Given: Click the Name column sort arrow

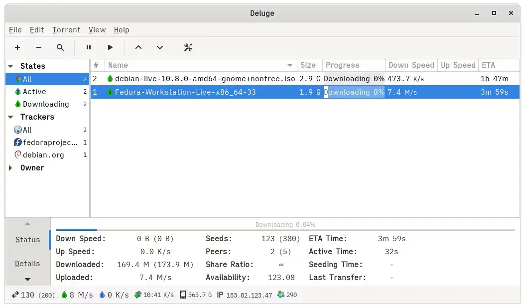Looking at the screenshot, I should click(290, 65).
